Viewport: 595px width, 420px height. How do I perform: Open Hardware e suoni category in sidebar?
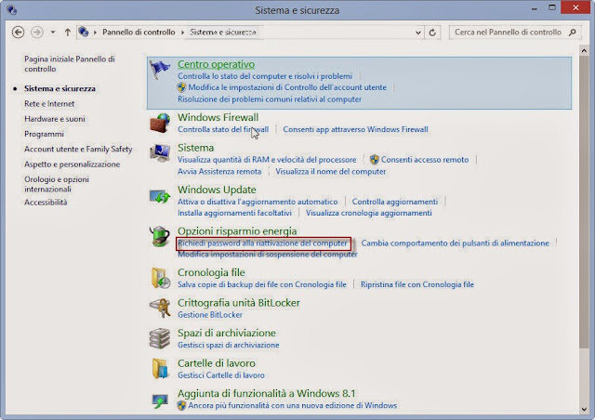coord(55,119)
